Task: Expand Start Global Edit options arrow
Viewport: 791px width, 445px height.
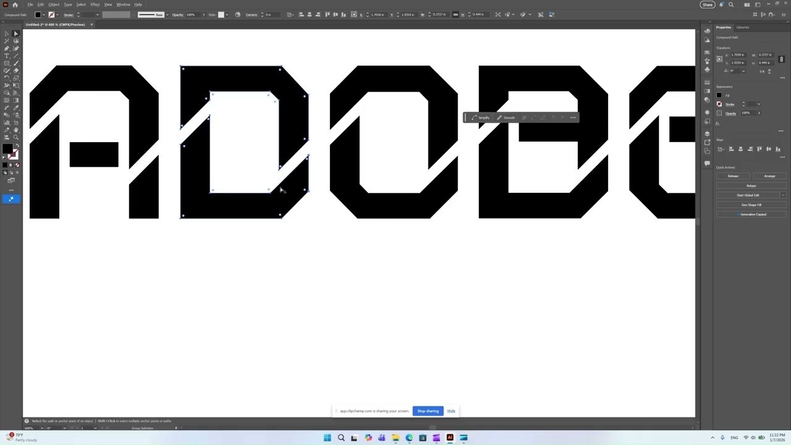Action: pyautogui.click(x=783, y=195)
